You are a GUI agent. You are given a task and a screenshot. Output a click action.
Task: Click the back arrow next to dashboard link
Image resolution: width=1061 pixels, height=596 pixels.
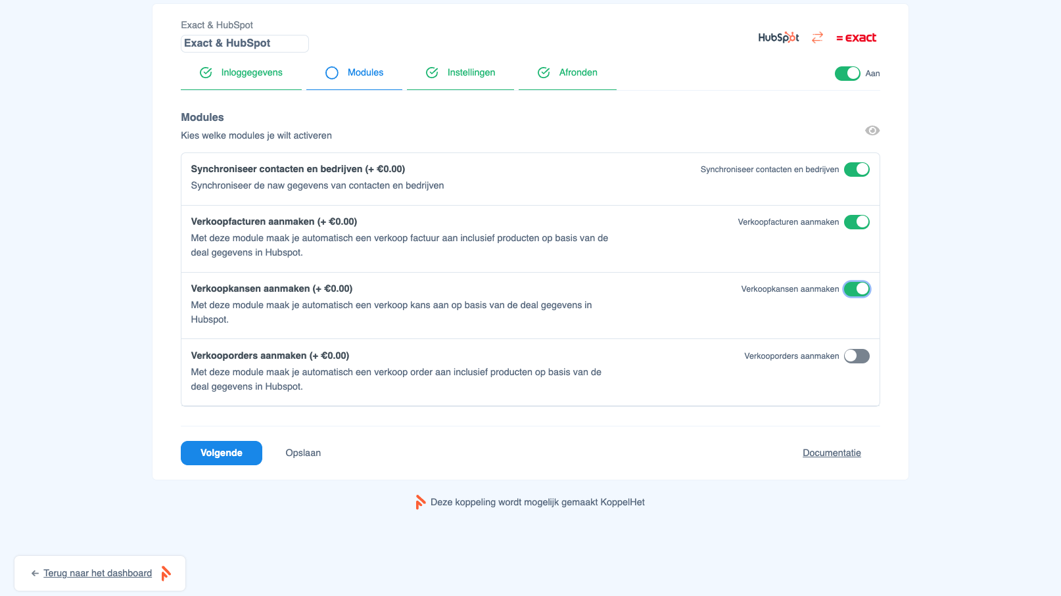[x=35, y=573]
